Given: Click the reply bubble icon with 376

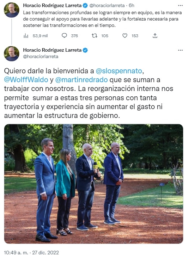Looking at the screenshot, I should 64,36.
